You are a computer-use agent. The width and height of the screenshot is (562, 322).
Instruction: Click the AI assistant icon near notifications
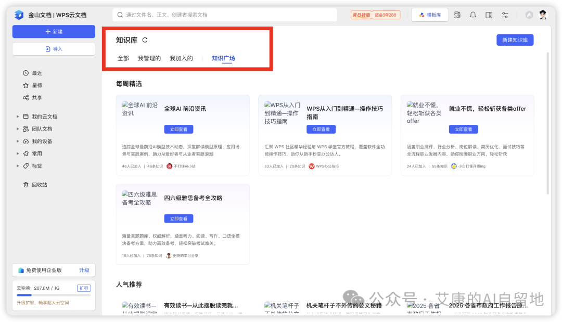(x=457, y=15)
